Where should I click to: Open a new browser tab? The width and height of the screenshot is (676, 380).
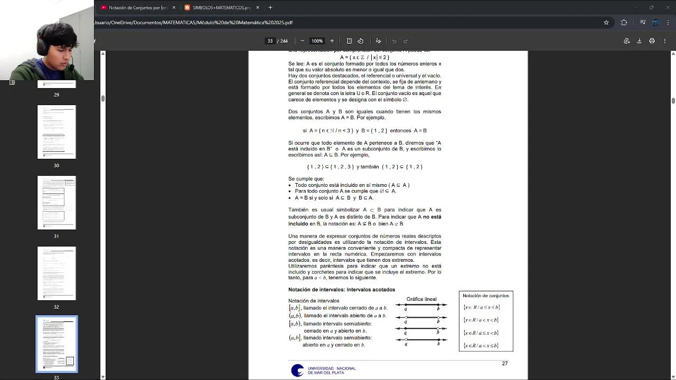[270, 7]
